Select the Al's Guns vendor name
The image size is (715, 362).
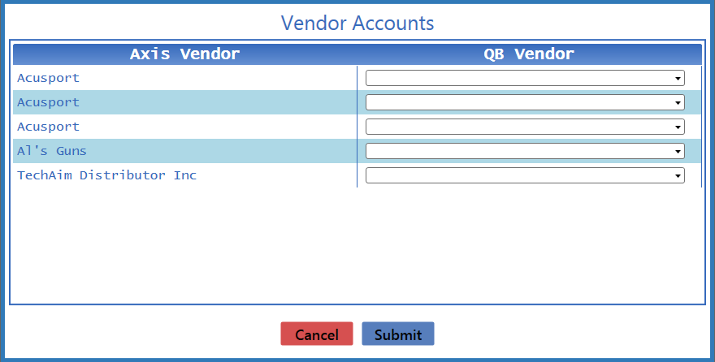51,151
